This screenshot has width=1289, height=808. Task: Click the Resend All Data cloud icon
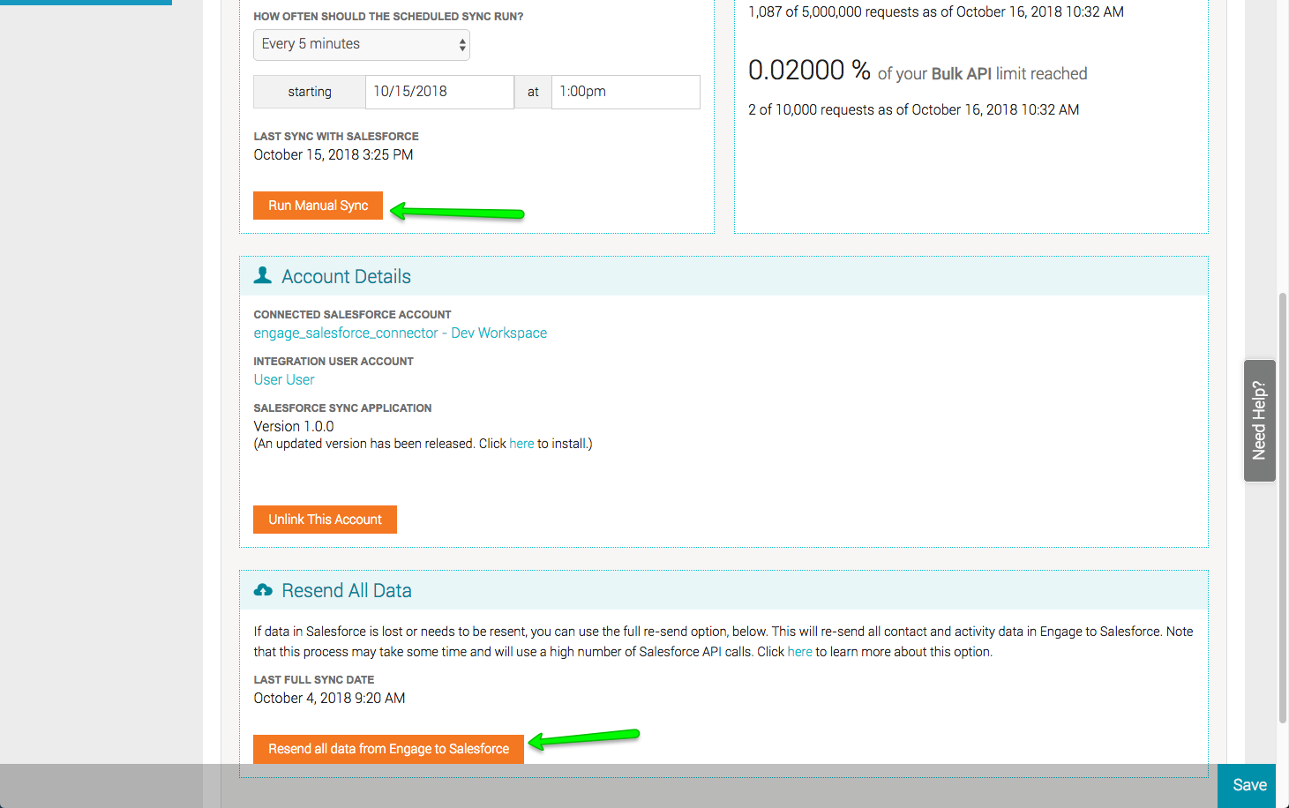point(263,590)
